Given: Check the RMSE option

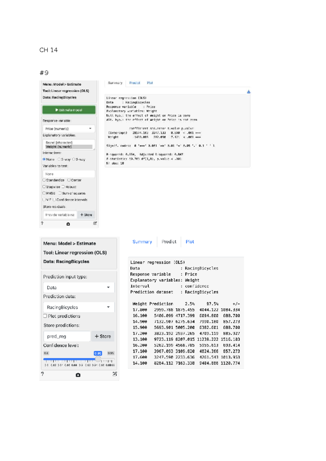Looking at the screenshot, I should (44, 193).
